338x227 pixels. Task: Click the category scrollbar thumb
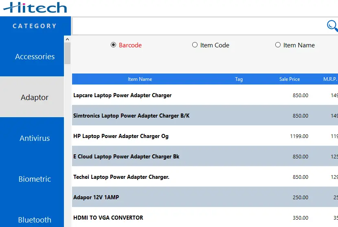67,53
